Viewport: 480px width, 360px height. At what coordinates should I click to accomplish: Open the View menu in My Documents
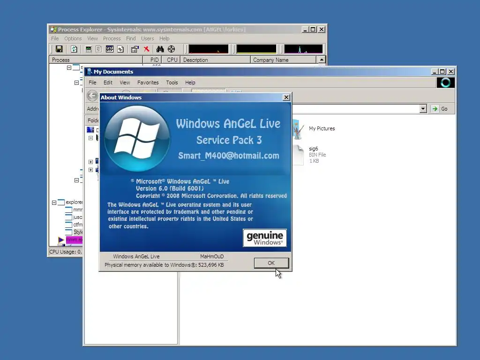[125, 82]
